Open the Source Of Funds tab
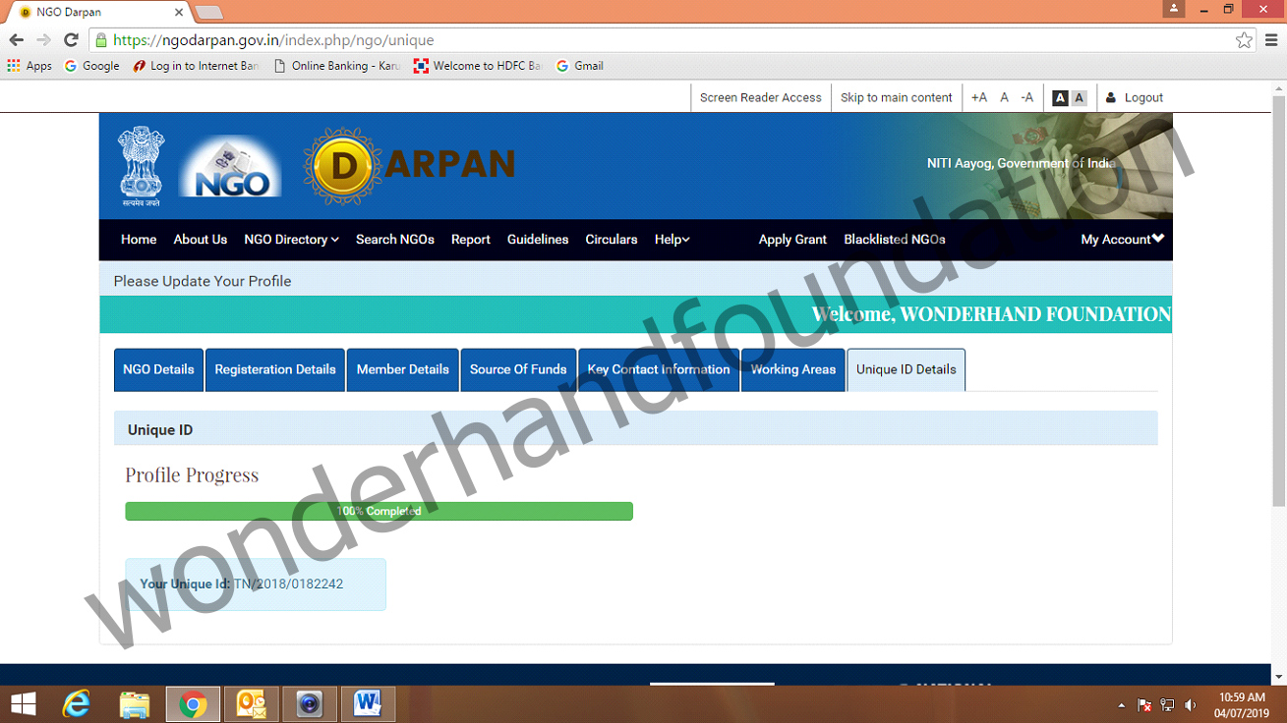Image resolution: width=1287 pixels, height=723 pixels. (518, 370)
